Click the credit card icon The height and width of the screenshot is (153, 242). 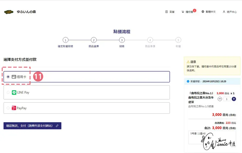click(14, 76)
